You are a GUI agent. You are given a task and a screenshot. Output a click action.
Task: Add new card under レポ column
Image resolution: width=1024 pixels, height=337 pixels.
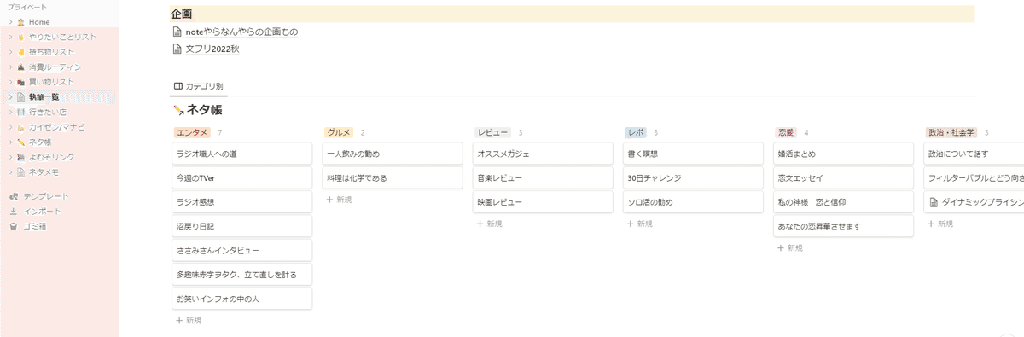(x=639, y=224)
